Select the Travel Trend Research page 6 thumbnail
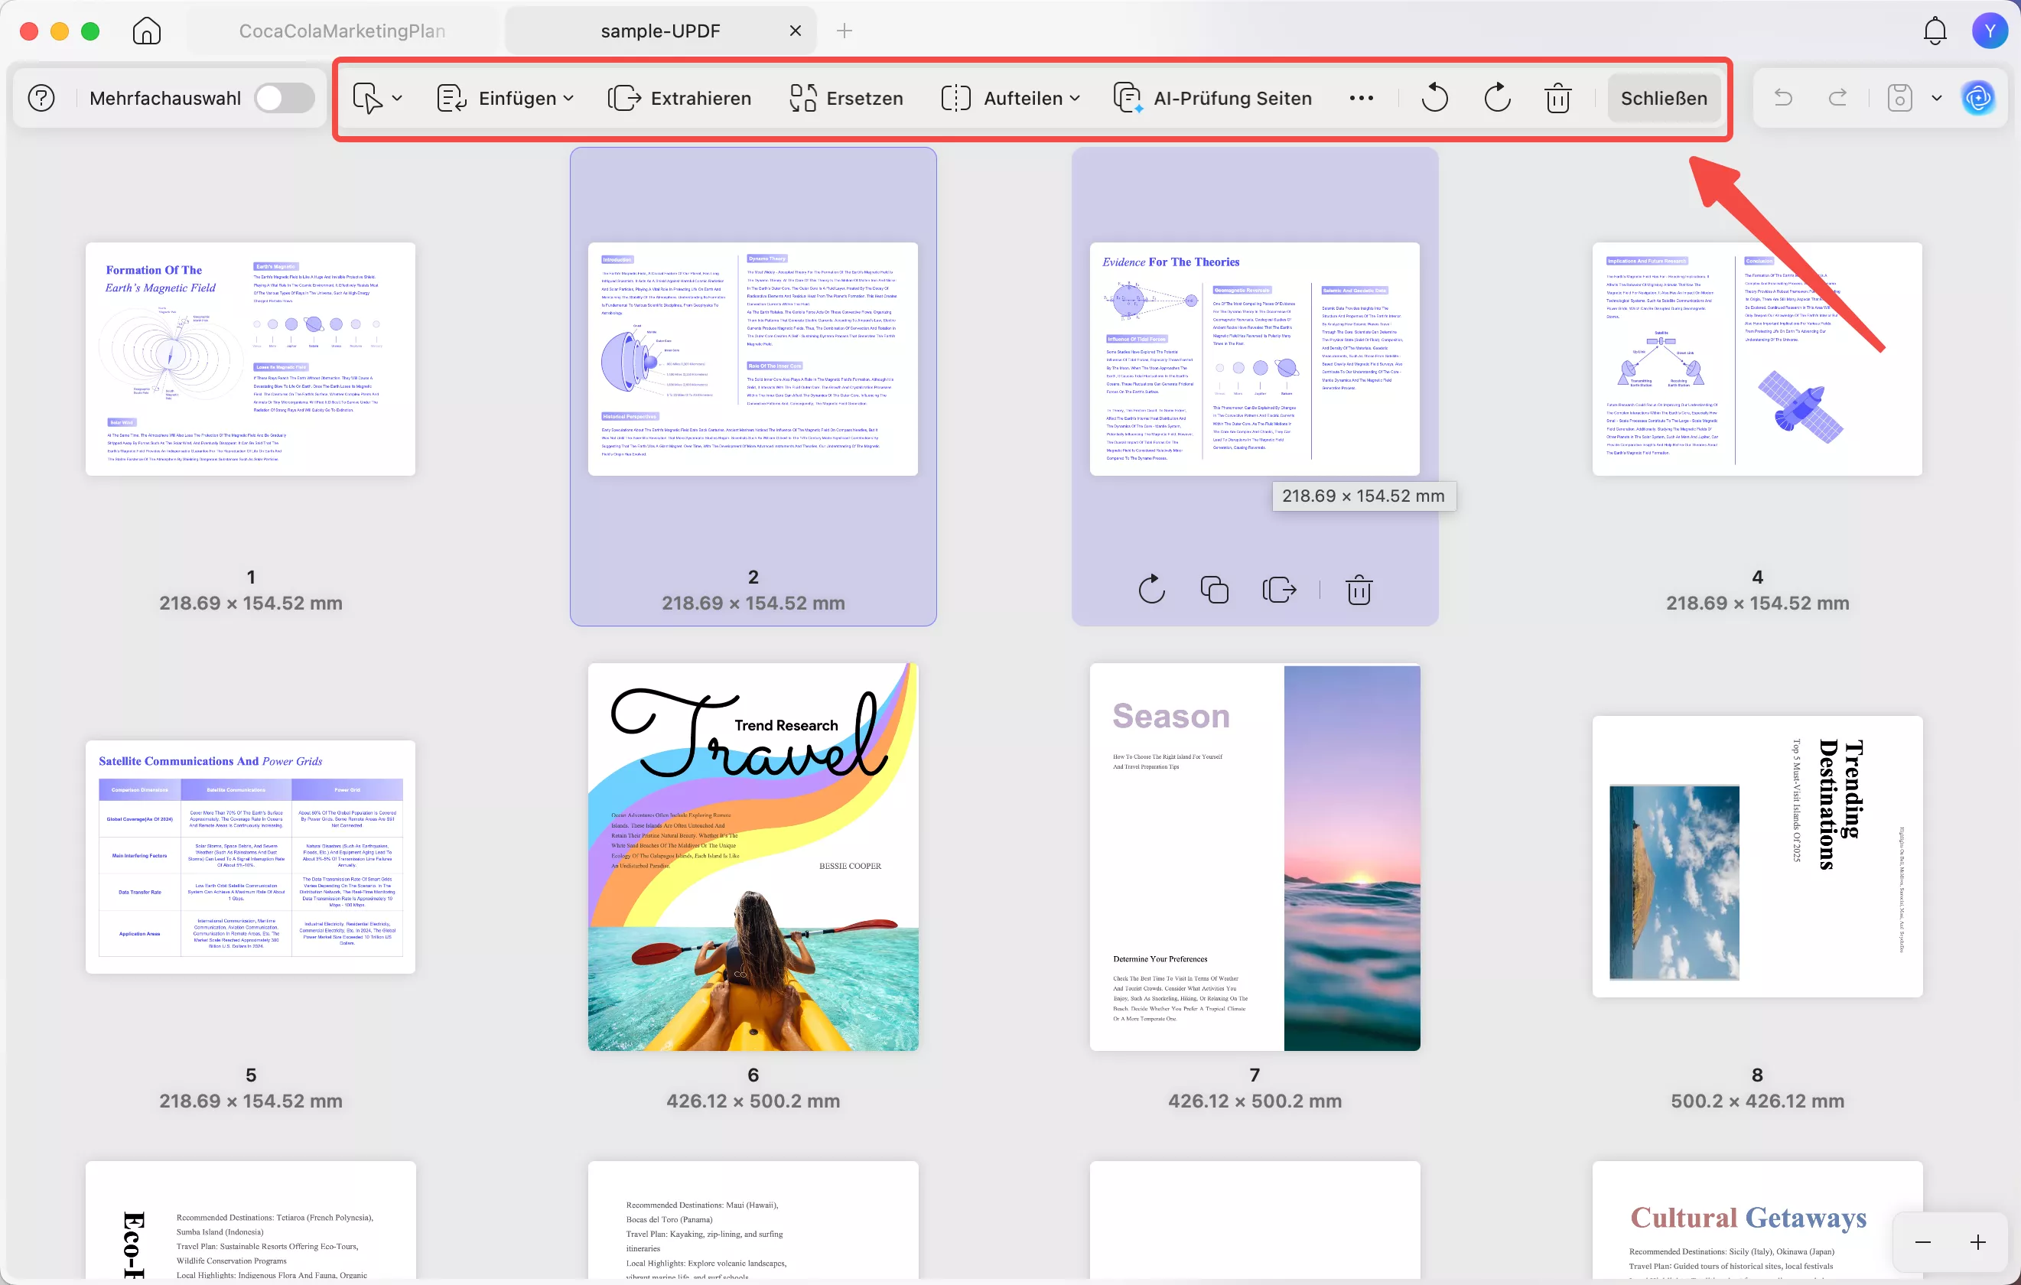This screenshot has height=1285, width=2021. pos(753,856)
